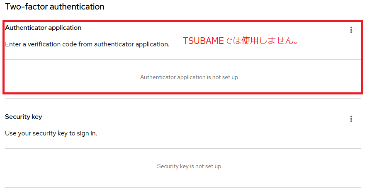Click the red TSUBAME annotation text
Image resolution: width=367 pixels, height=193 pixels.
tap(241, 41)
